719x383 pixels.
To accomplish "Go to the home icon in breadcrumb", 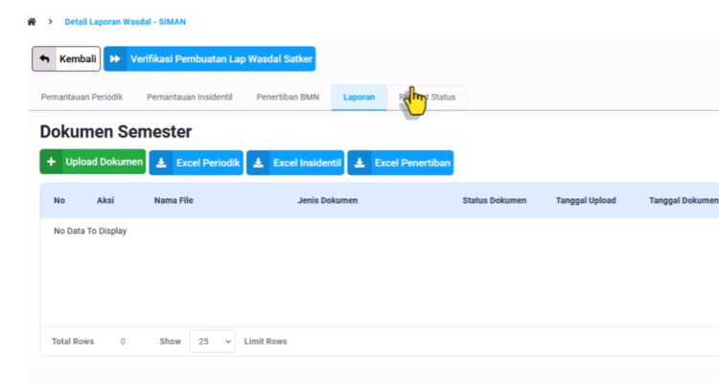I will 32,21.
